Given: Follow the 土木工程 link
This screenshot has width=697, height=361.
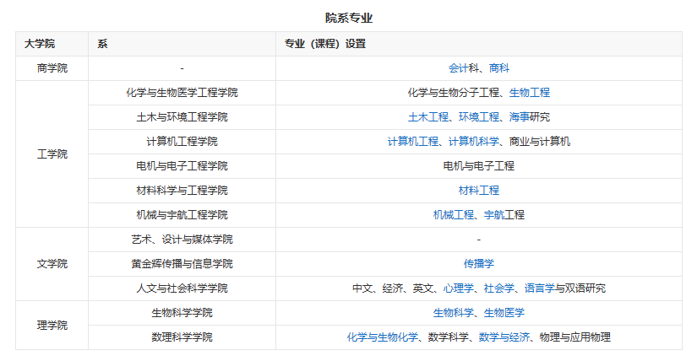Looking at the screenshot, I should pyautogui.click(x=428, y=117).
